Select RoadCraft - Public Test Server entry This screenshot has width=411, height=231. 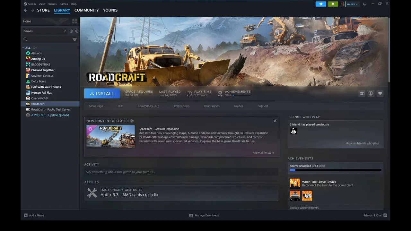click(x=50, y=109)
